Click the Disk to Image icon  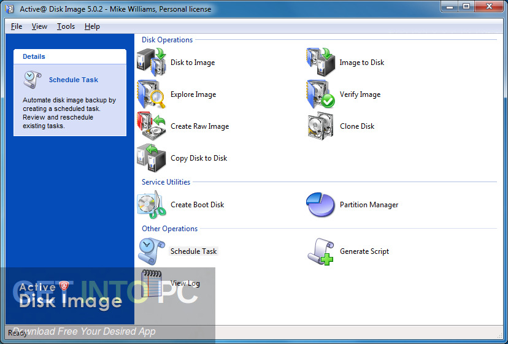click(x=152, y=62)
